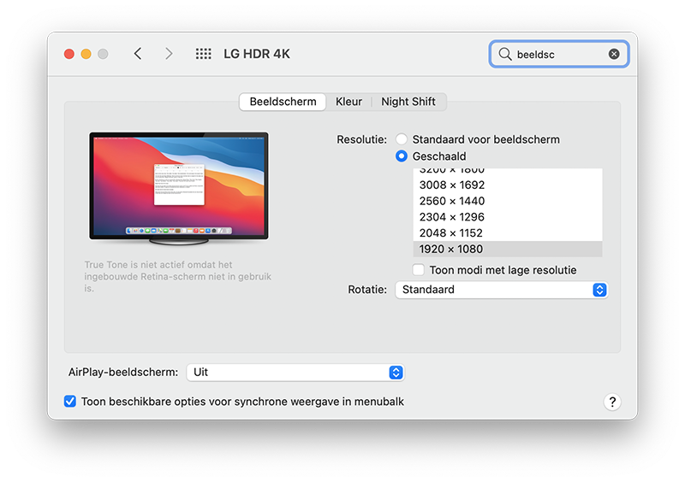The image size is (685, 482).
Task: Click the monitor preview thumbnail
Action: coord(179,188)
